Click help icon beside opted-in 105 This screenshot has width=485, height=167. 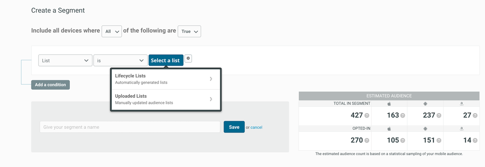tap(403, 140)
